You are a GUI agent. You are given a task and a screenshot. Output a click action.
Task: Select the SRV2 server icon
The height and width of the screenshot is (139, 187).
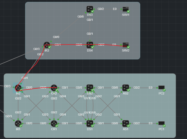click(x=126, y=45)
